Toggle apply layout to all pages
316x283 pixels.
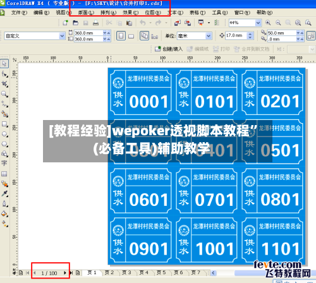144,35
